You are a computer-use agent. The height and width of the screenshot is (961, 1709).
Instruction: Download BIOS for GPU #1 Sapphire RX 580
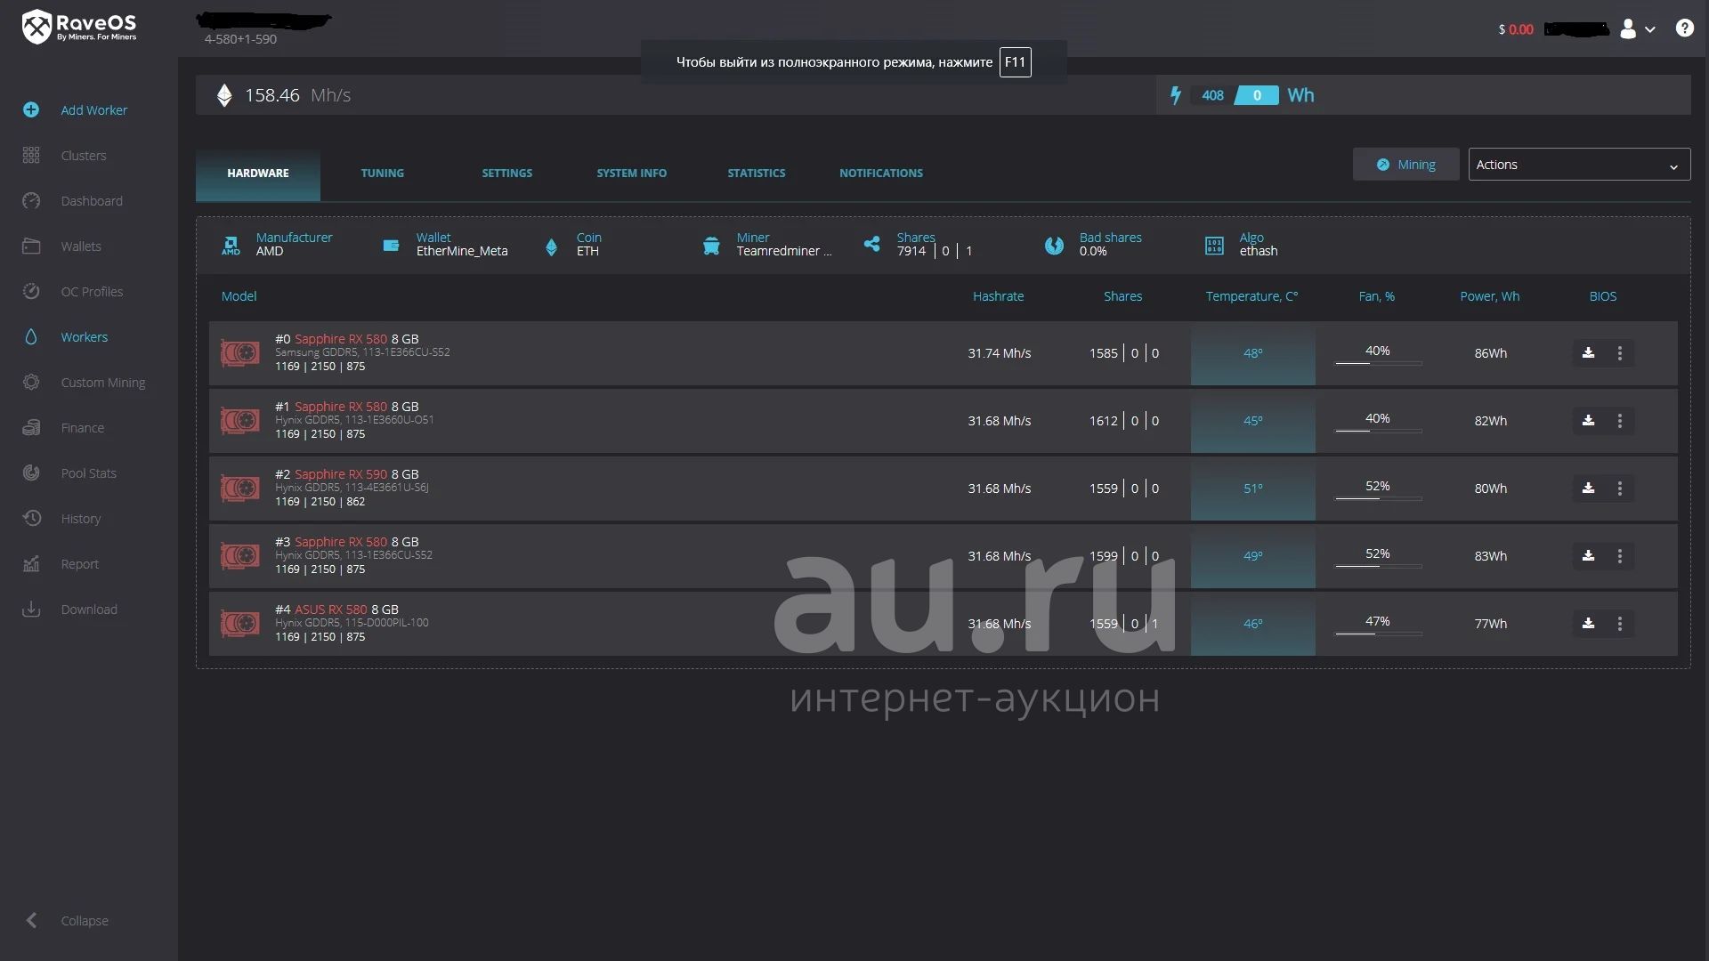pos(1588,421)
